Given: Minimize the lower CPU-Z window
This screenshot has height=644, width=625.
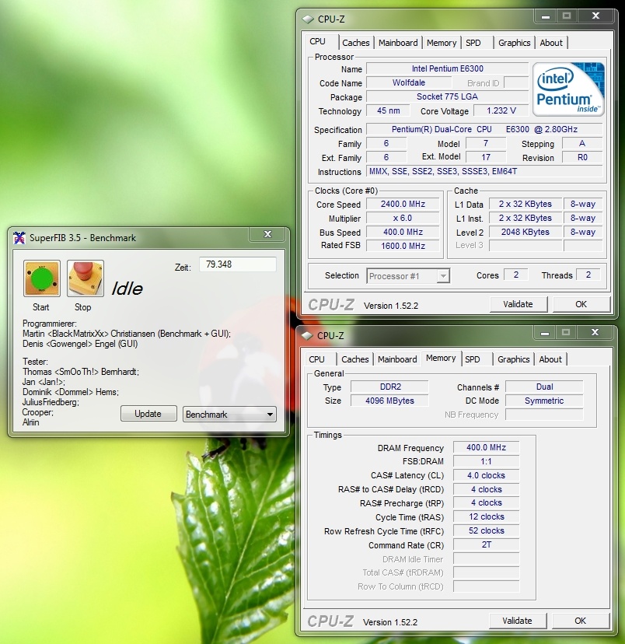Looking at the screenshot, I should pos(545,333).
